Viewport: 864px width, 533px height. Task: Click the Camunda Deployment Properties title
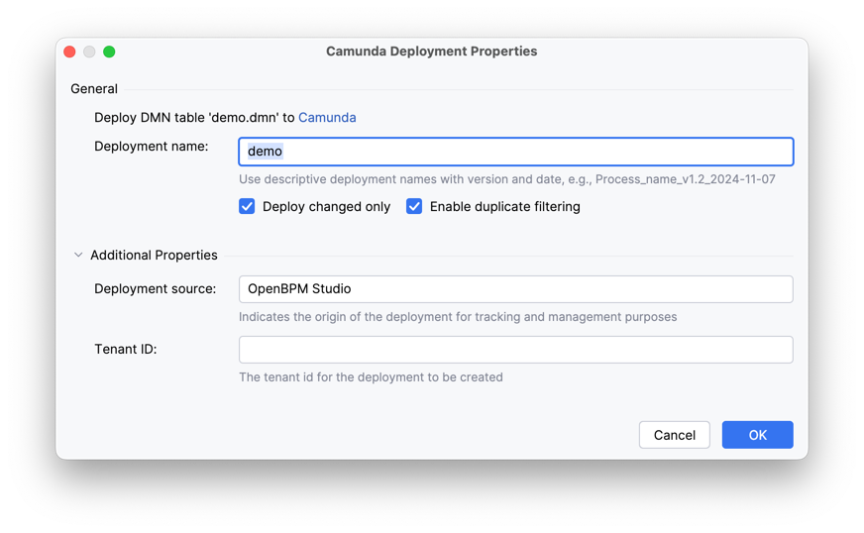(x=431, y=52)
